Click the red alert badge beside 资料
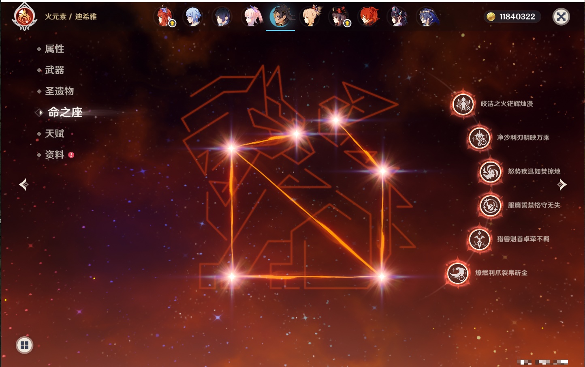The height and width of the screenshot is (367, 585). click(71, 155)
